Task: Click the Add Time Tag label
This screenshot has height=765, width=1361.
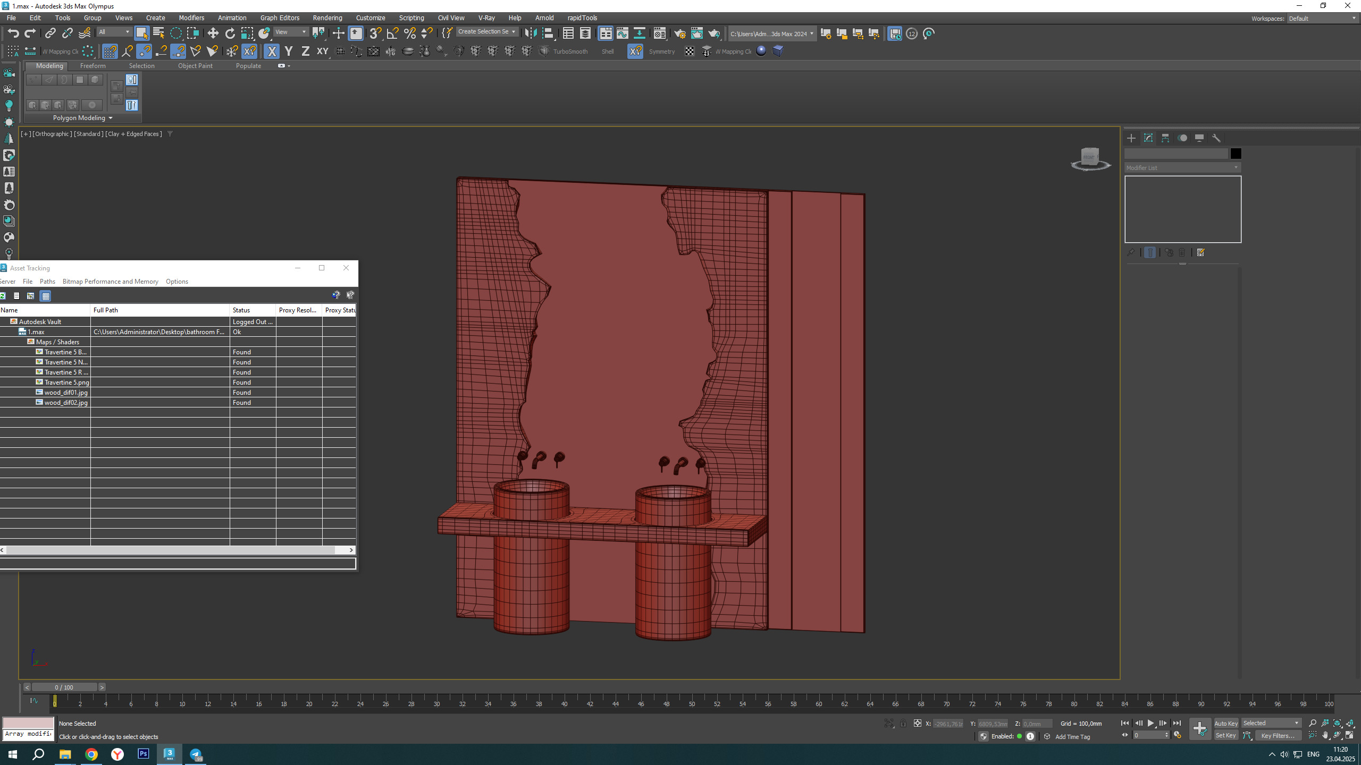Action: coord(1072,736)
